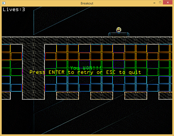Click the word ENTER in the prompt
The width and height of the screenshot is (174, 136).
[57, 72]
